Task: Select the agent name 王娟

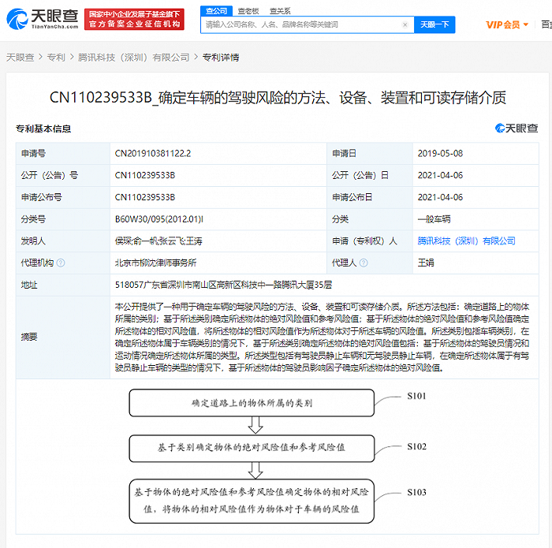Action: pos(426,263)
